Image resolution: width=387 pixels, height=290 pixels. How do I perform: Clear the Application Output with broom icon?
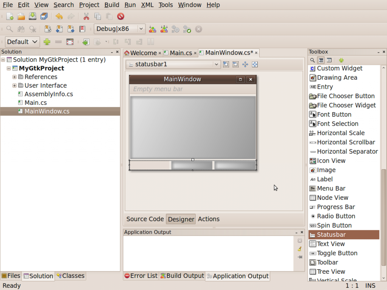point(300,249)
